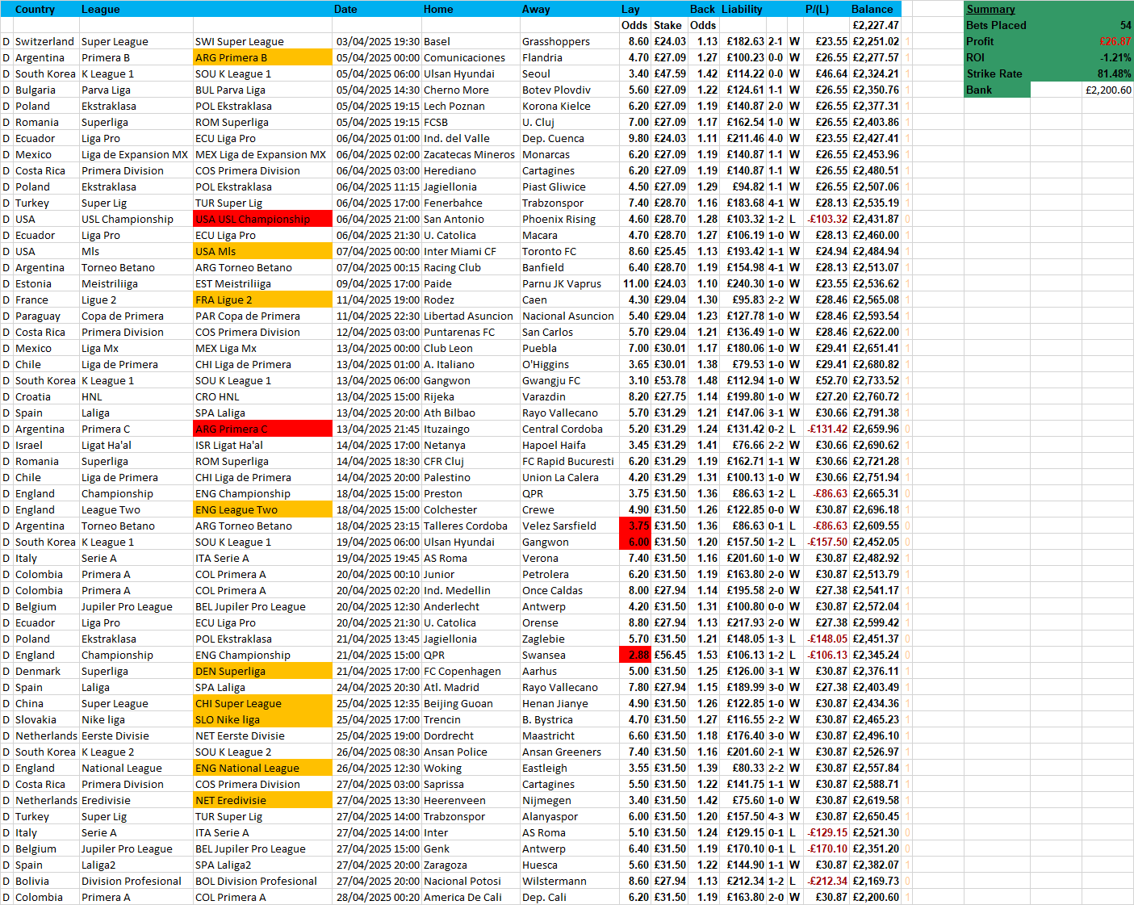Click the Country column header
Screen dimensions: 1134x905
pyautogui.click(x=35, y=9)
